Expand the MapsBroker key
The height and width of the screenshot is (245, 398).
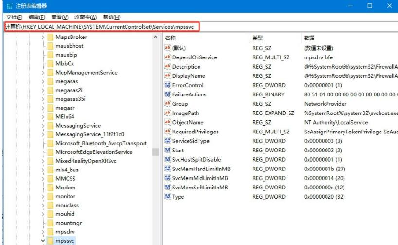(x=43, y=38)
